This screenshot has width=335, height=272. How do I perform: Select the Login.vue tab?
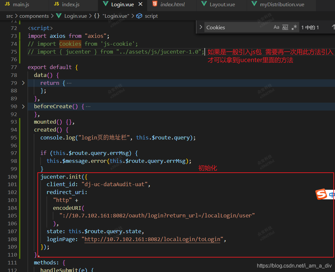click(x=122, y=5)
